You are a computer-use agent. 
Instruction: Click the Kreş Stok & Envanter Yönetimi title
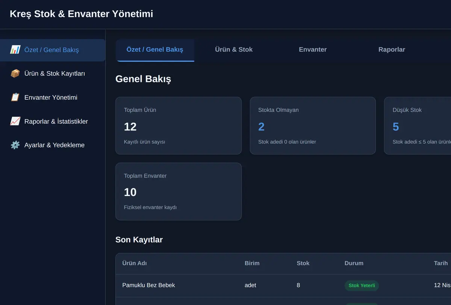82,14
